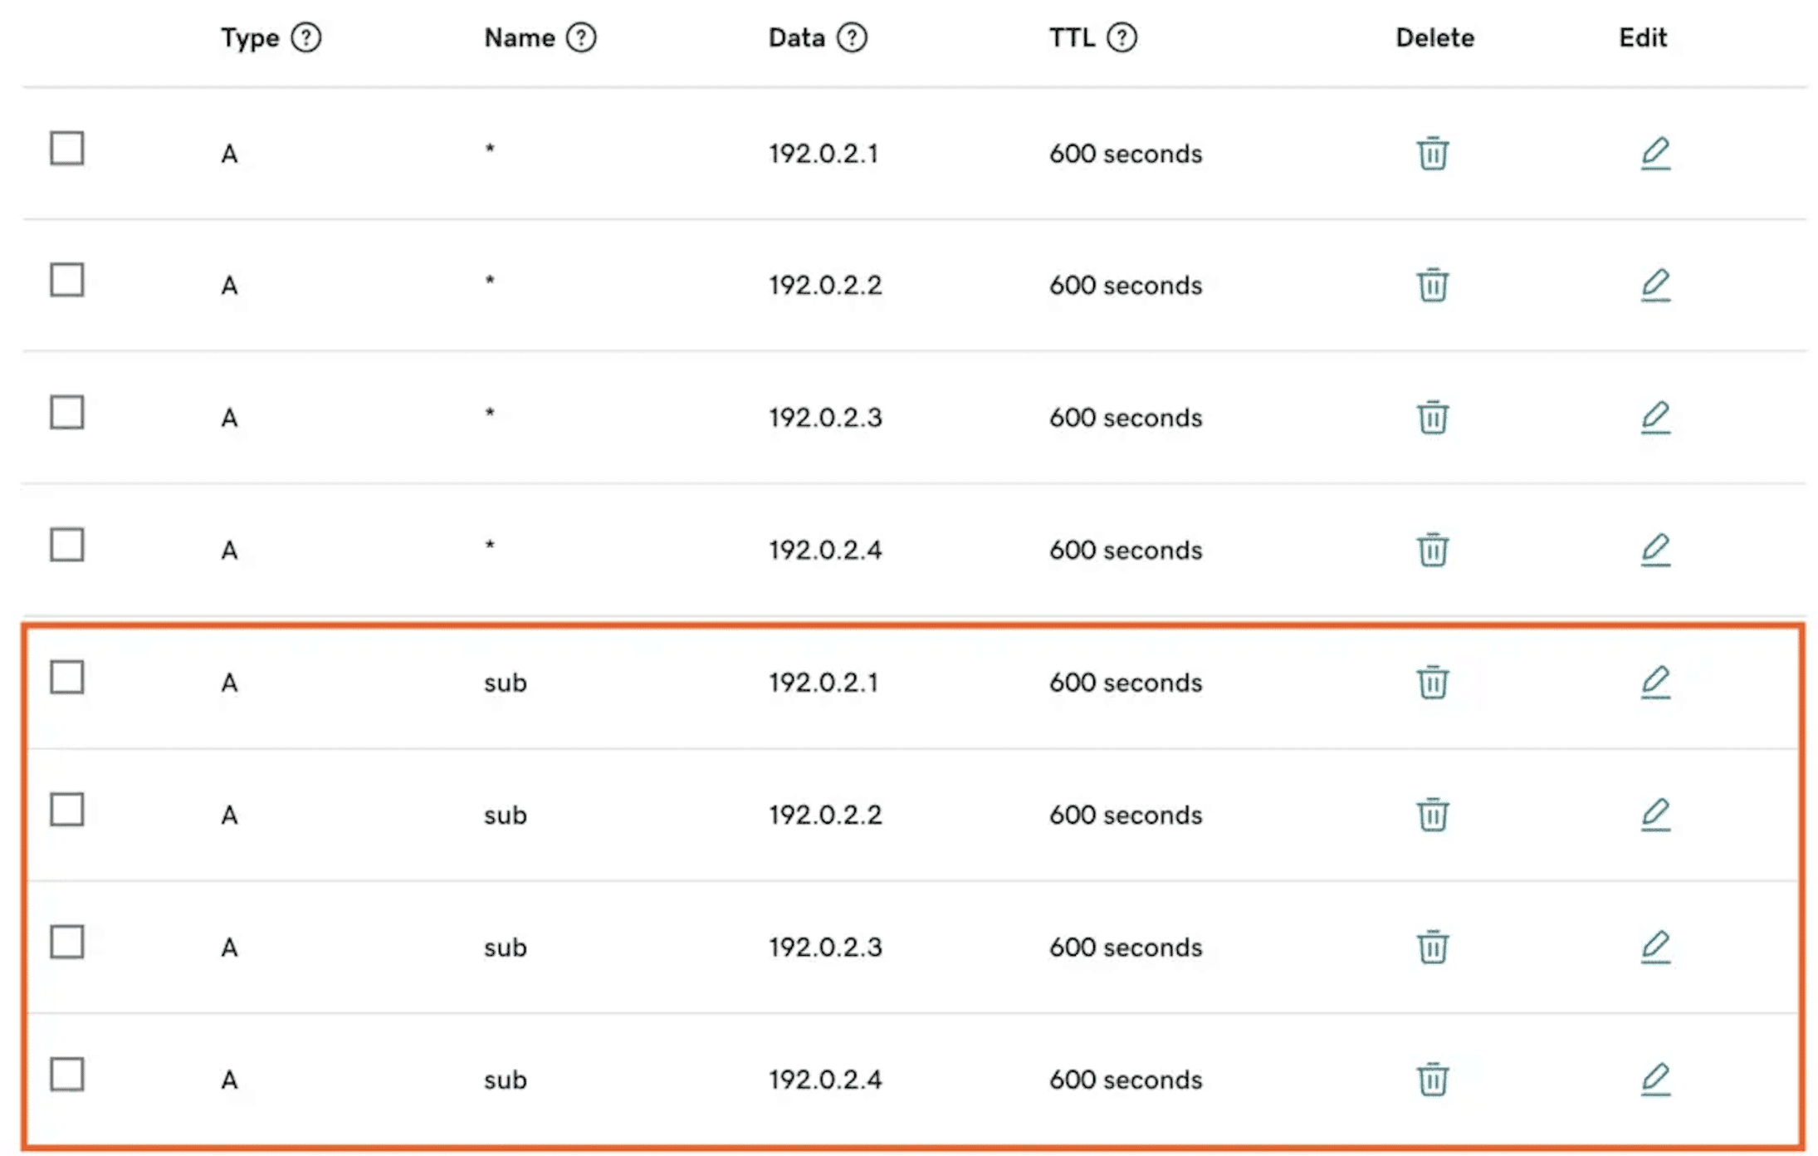Delete sub A record pointing to 192.0.2.1
Screen dimensions: 1818x1156
pos(1432,683)
